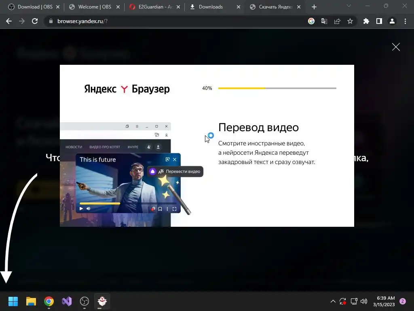Viewport: 414px width, 311px height.
Task: Click the fullscreen icon in video illustration
Action: [175, 209]
